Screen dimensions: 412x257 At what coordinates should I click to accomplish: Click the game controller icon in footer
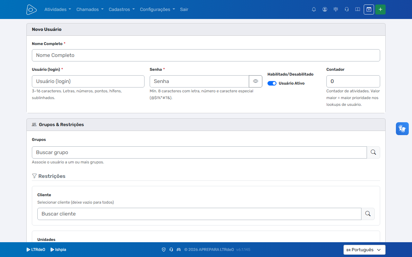179,250
